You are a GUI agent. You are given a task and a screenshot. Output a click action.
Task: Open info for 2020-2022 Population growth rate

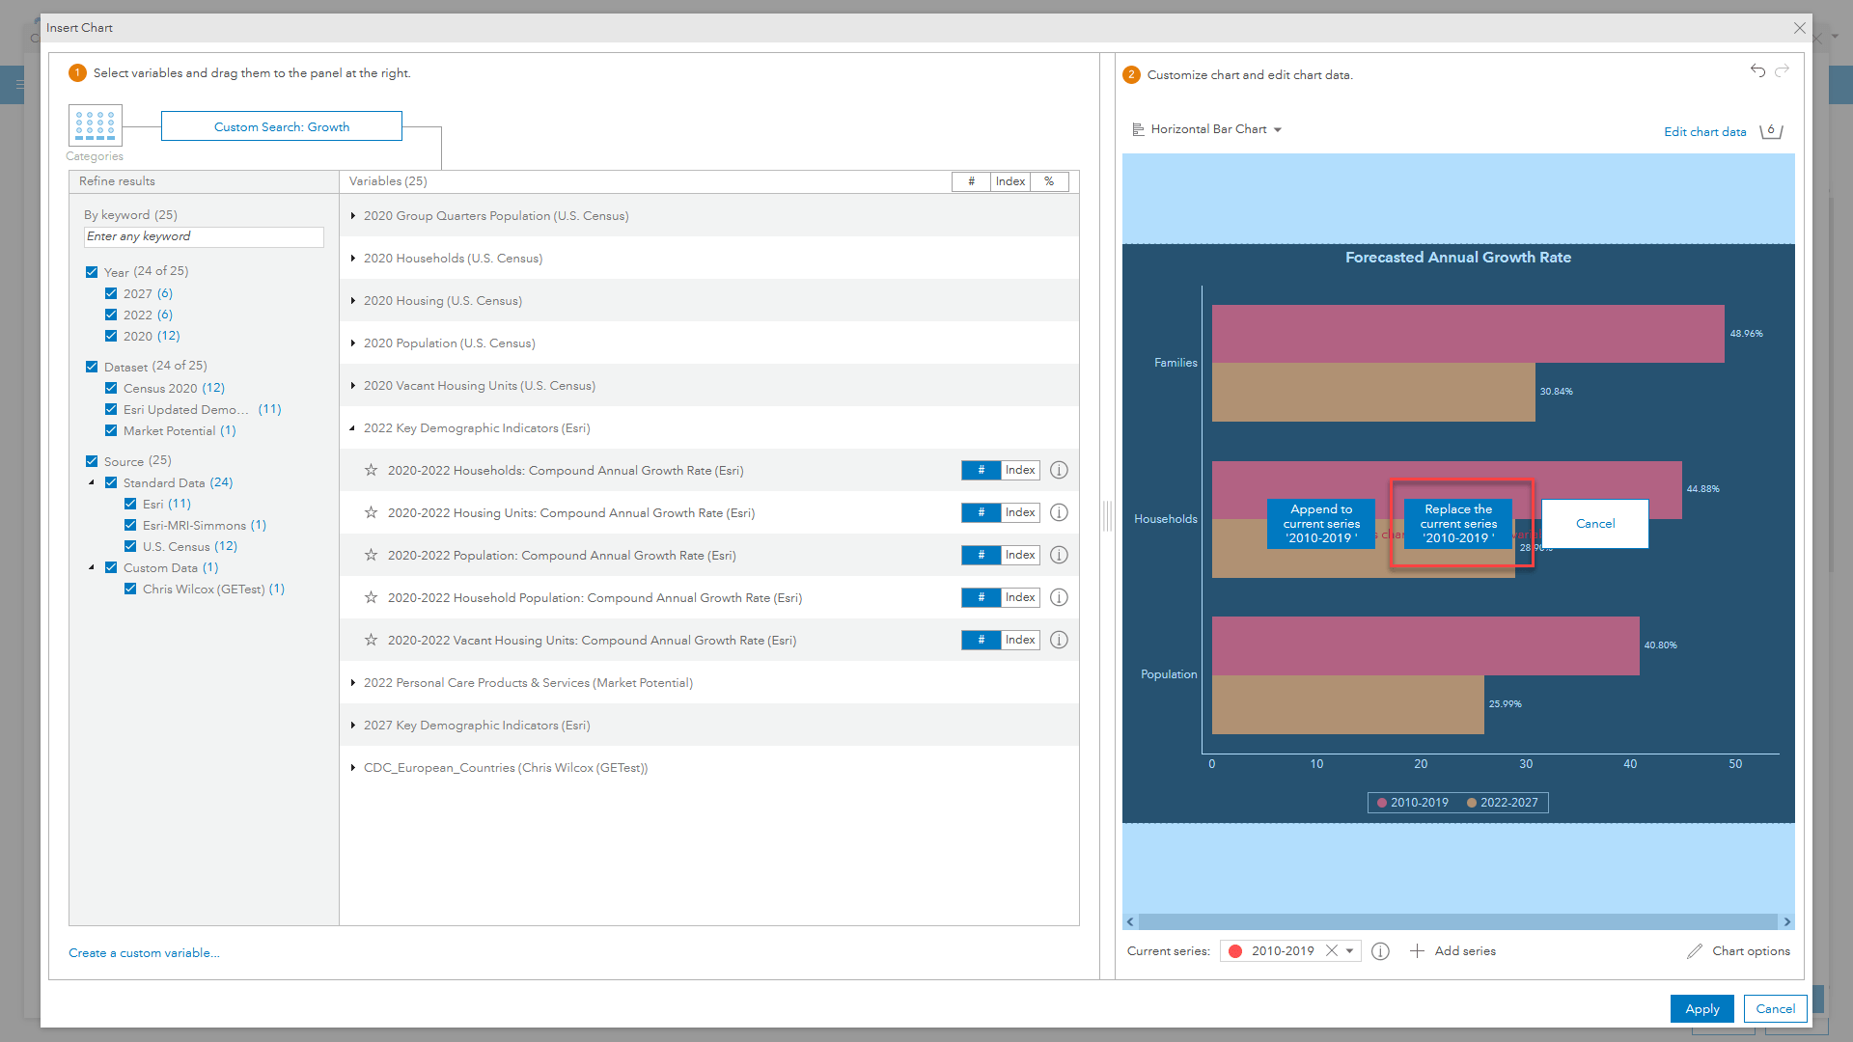point(1059,555)
